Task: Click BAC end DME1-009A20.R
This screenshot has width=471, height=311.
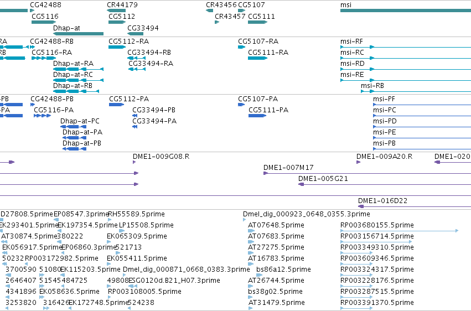Action: (x=358, y=162)
